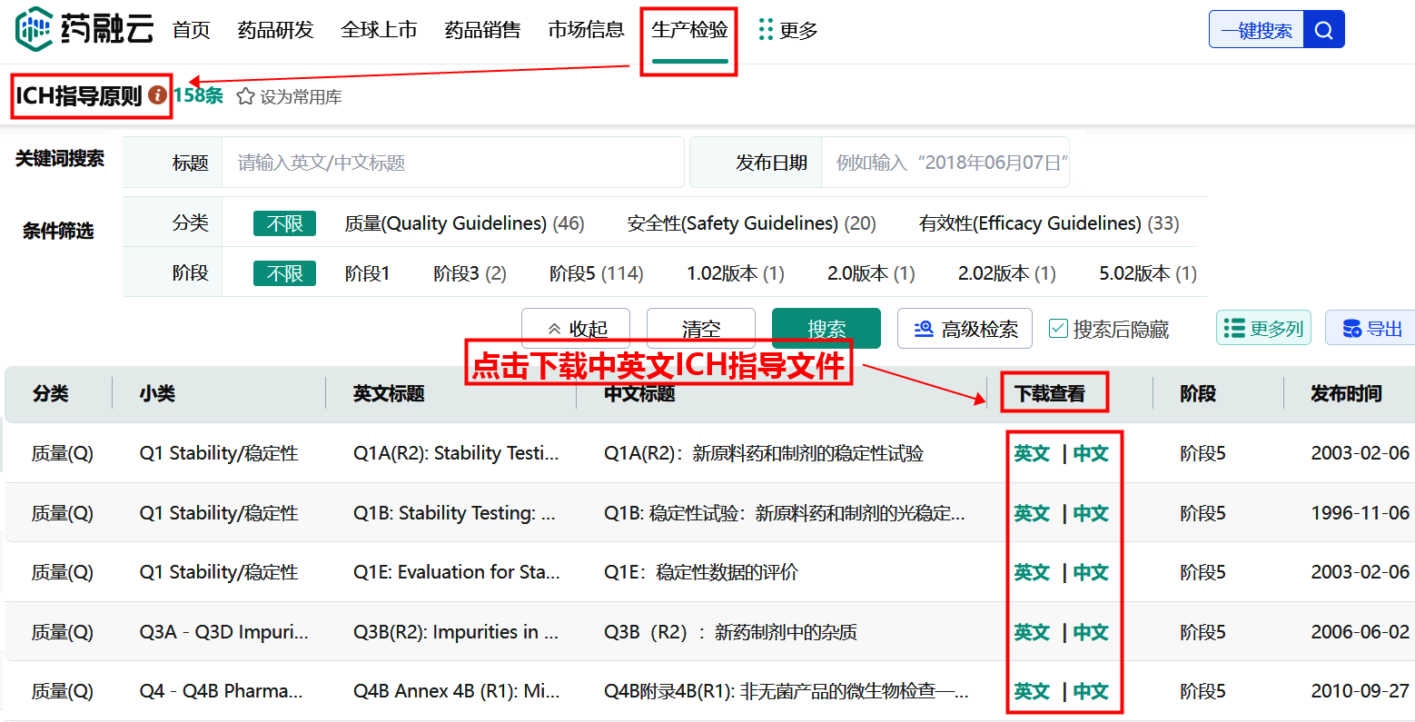Click Chinese title 'Q1E：稳定性数据的评价'

(701, 572)
